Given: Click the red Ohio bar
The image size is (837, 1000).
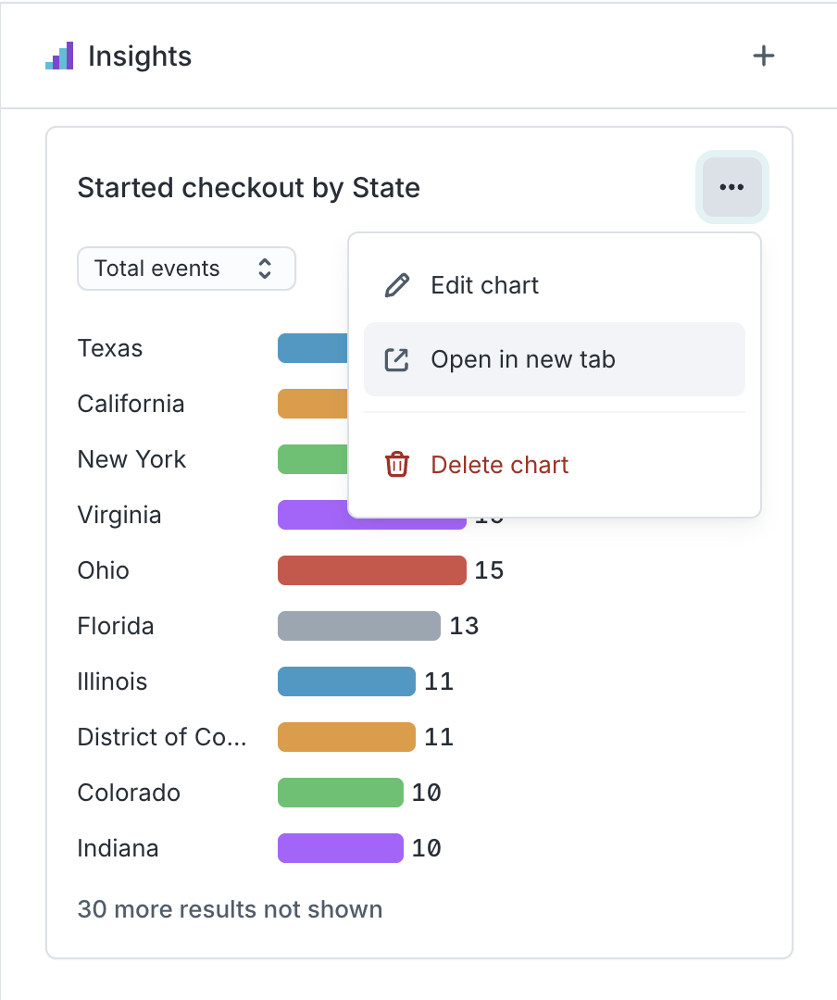Looking at the screenshot, I should coord(371,570).
